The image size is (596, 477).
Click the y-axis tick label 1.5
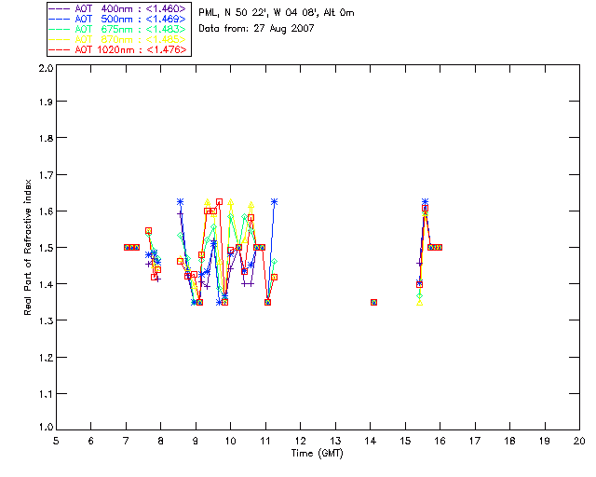coord(46,248)
